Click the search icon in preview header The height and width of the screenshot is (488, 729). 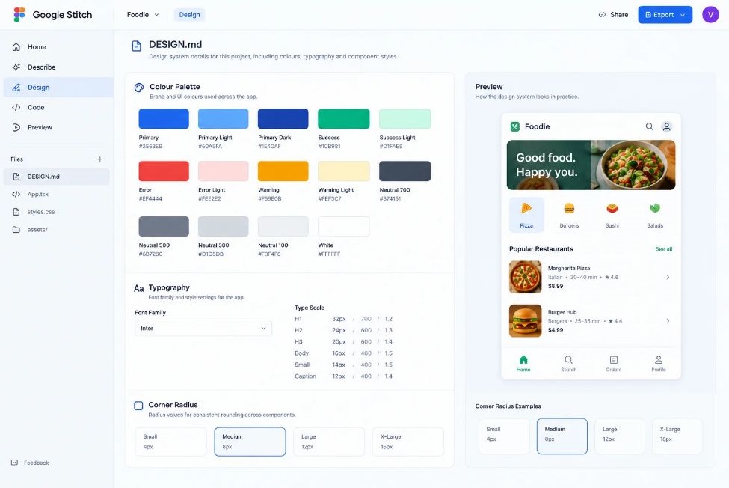[650, 126]
